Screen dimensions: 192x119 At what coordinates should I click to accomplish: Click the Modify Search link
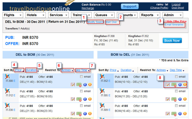click(95, 22)
